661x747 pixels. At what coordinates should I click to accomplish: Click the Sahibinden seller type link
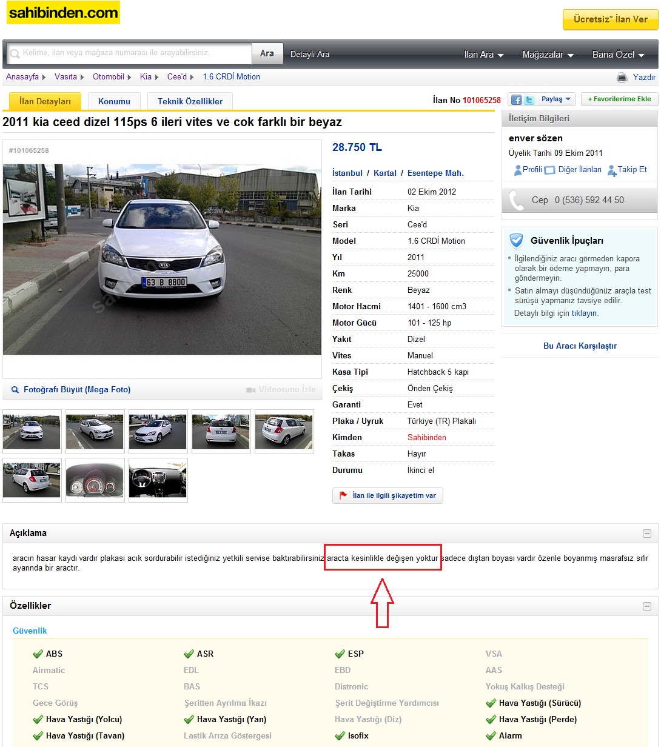click(x=427, y=438)
